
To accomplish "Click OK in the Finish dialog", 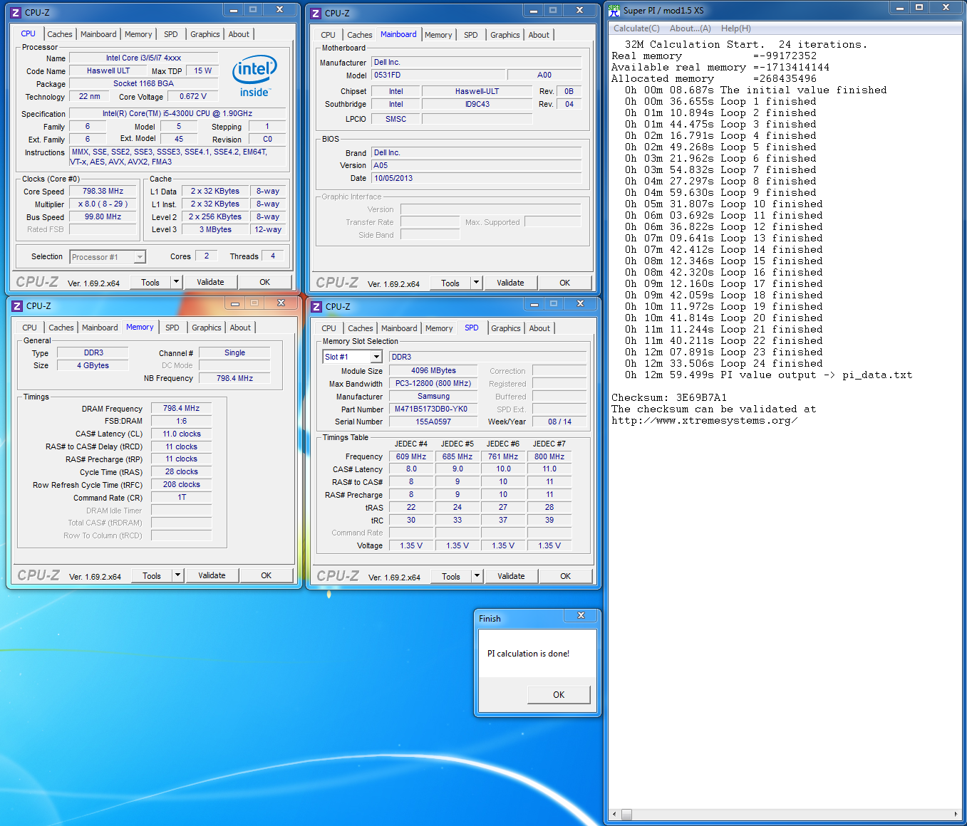I will (559, 694).
